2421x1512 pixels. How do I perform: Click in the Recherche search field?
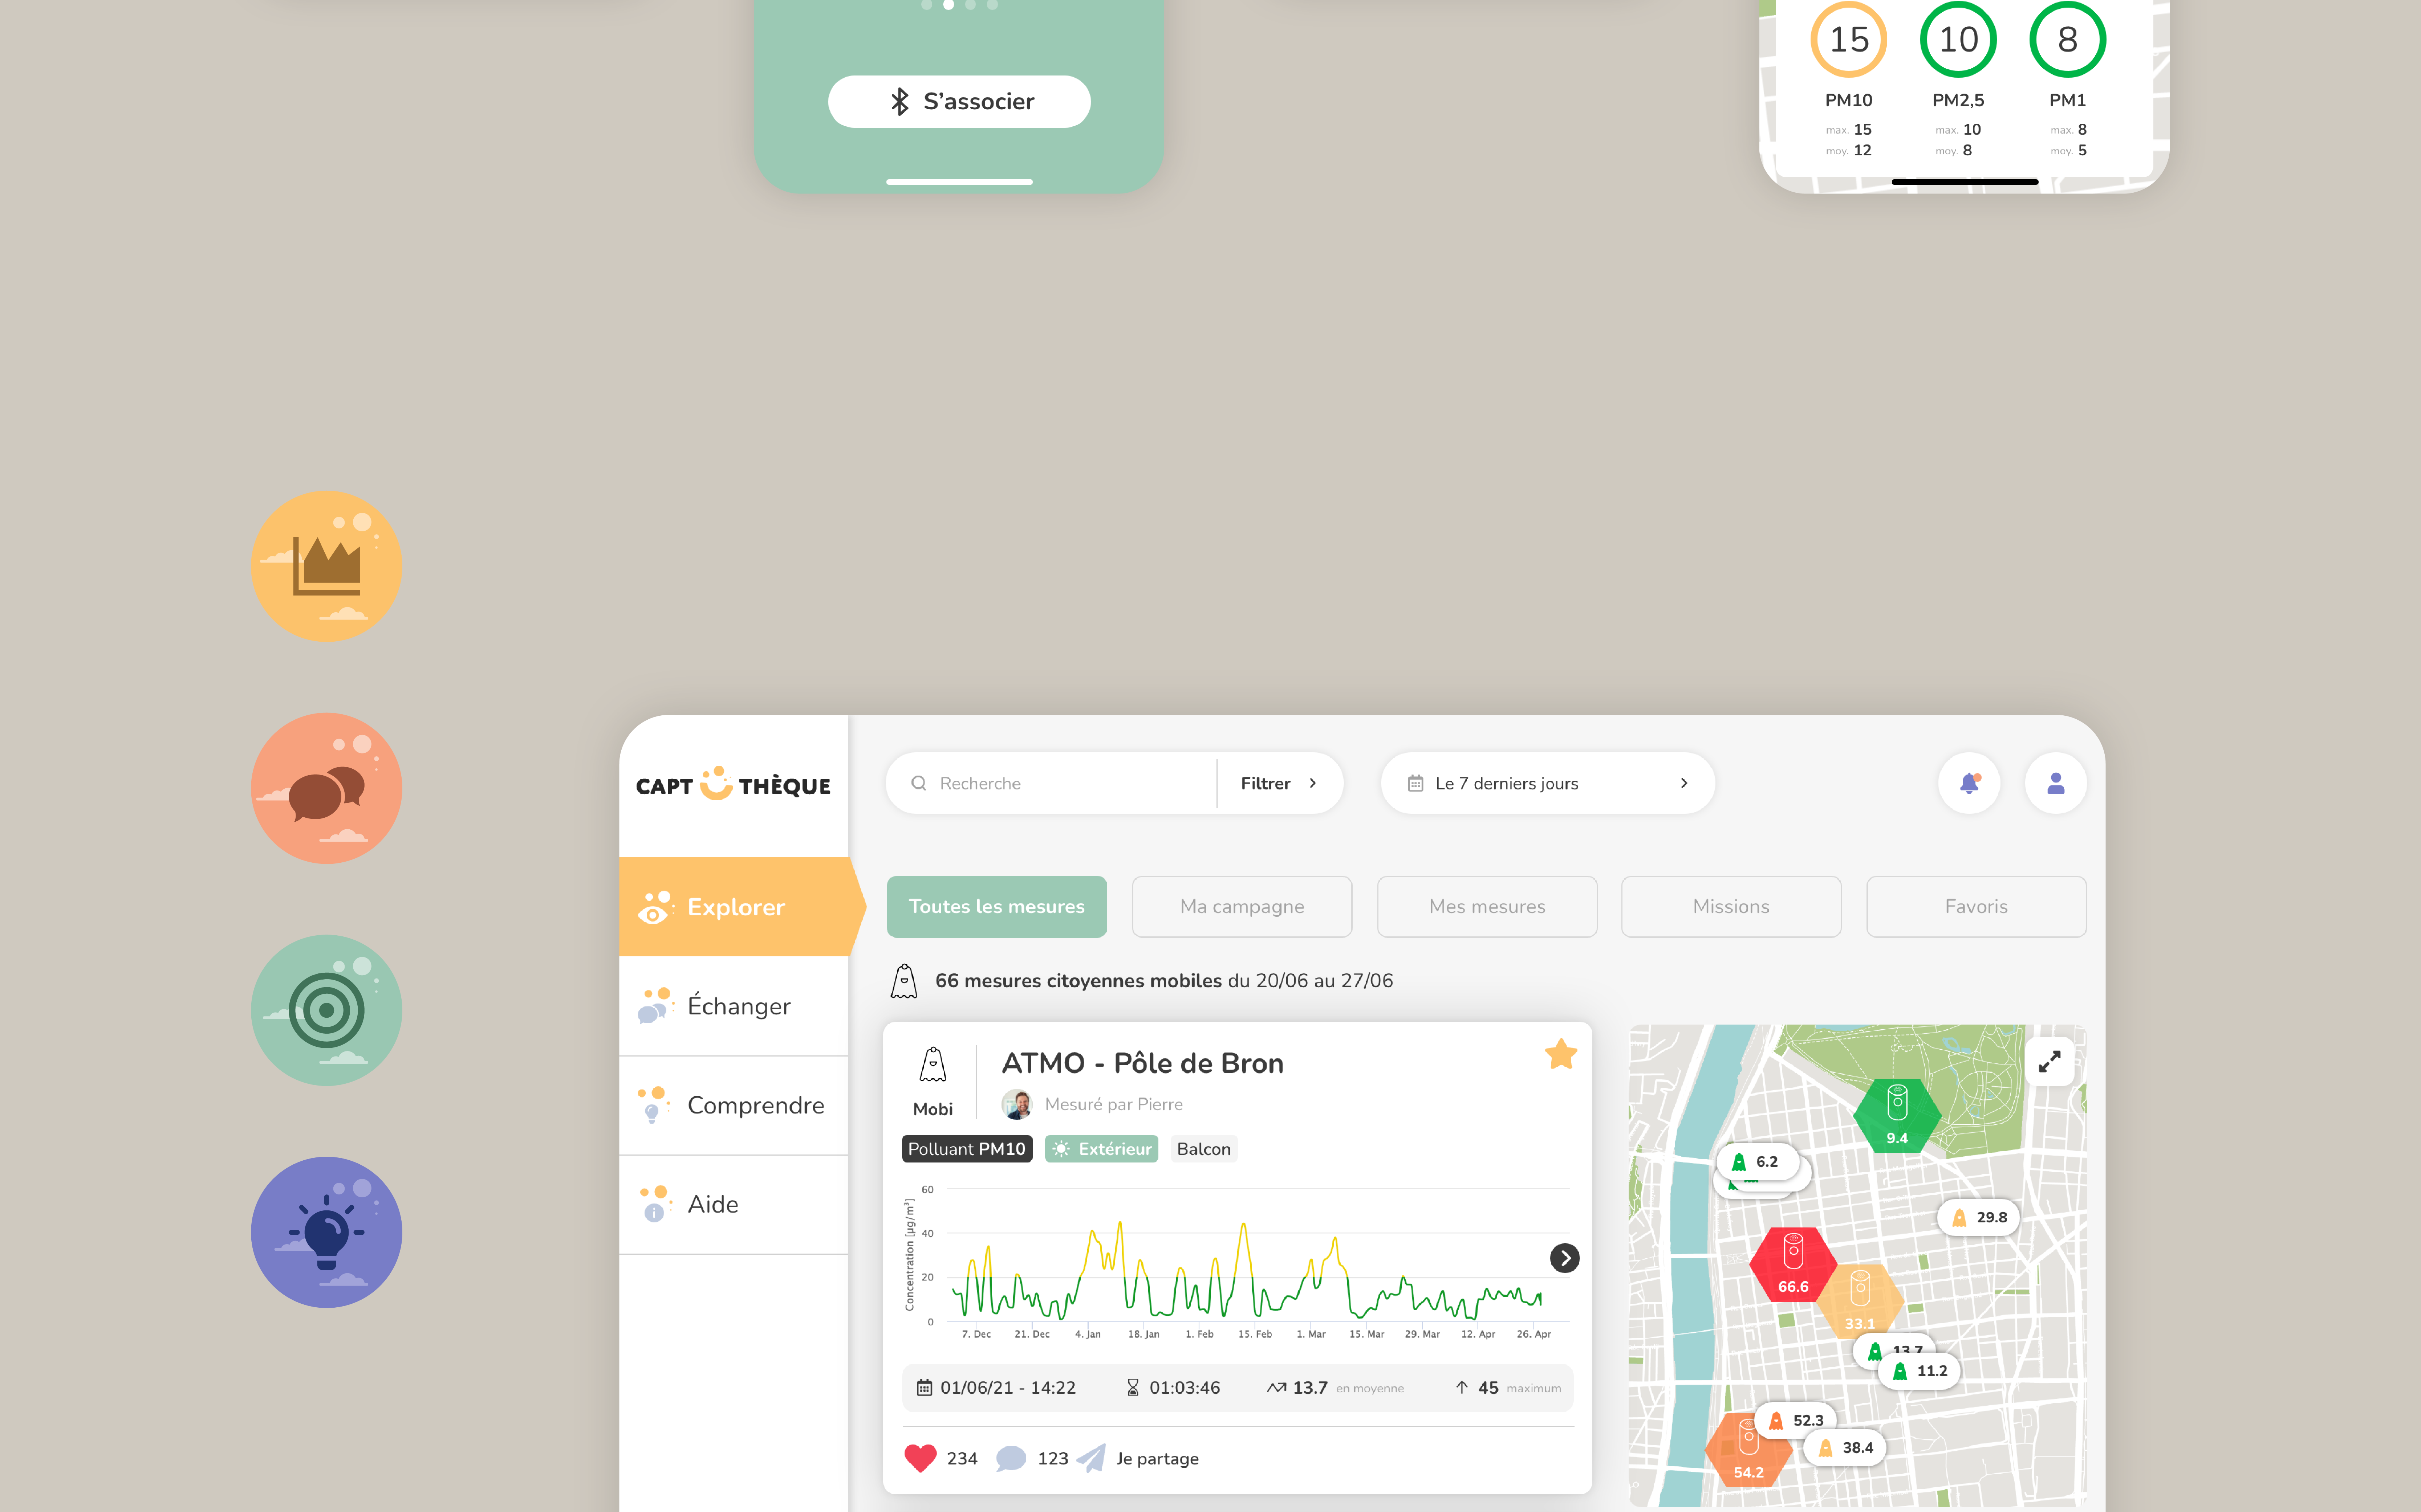point(1051,783)
